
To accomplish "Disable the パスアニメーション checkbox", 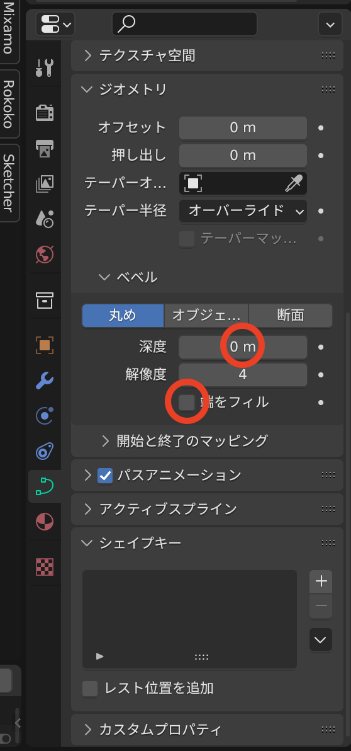I will pyautogui.click(x=104, y=475).
